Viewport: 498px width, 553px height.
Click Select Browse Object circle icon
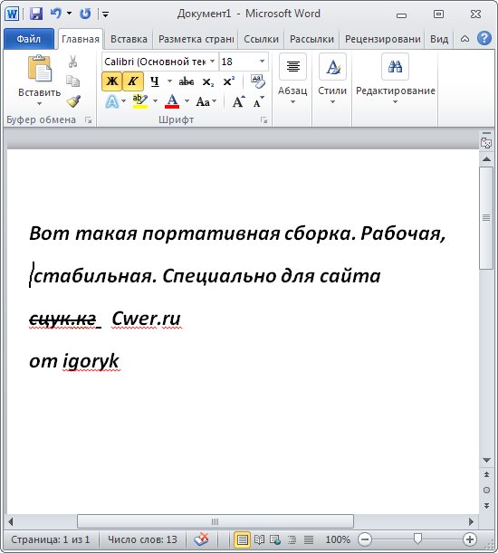click(x=486, y=490)
